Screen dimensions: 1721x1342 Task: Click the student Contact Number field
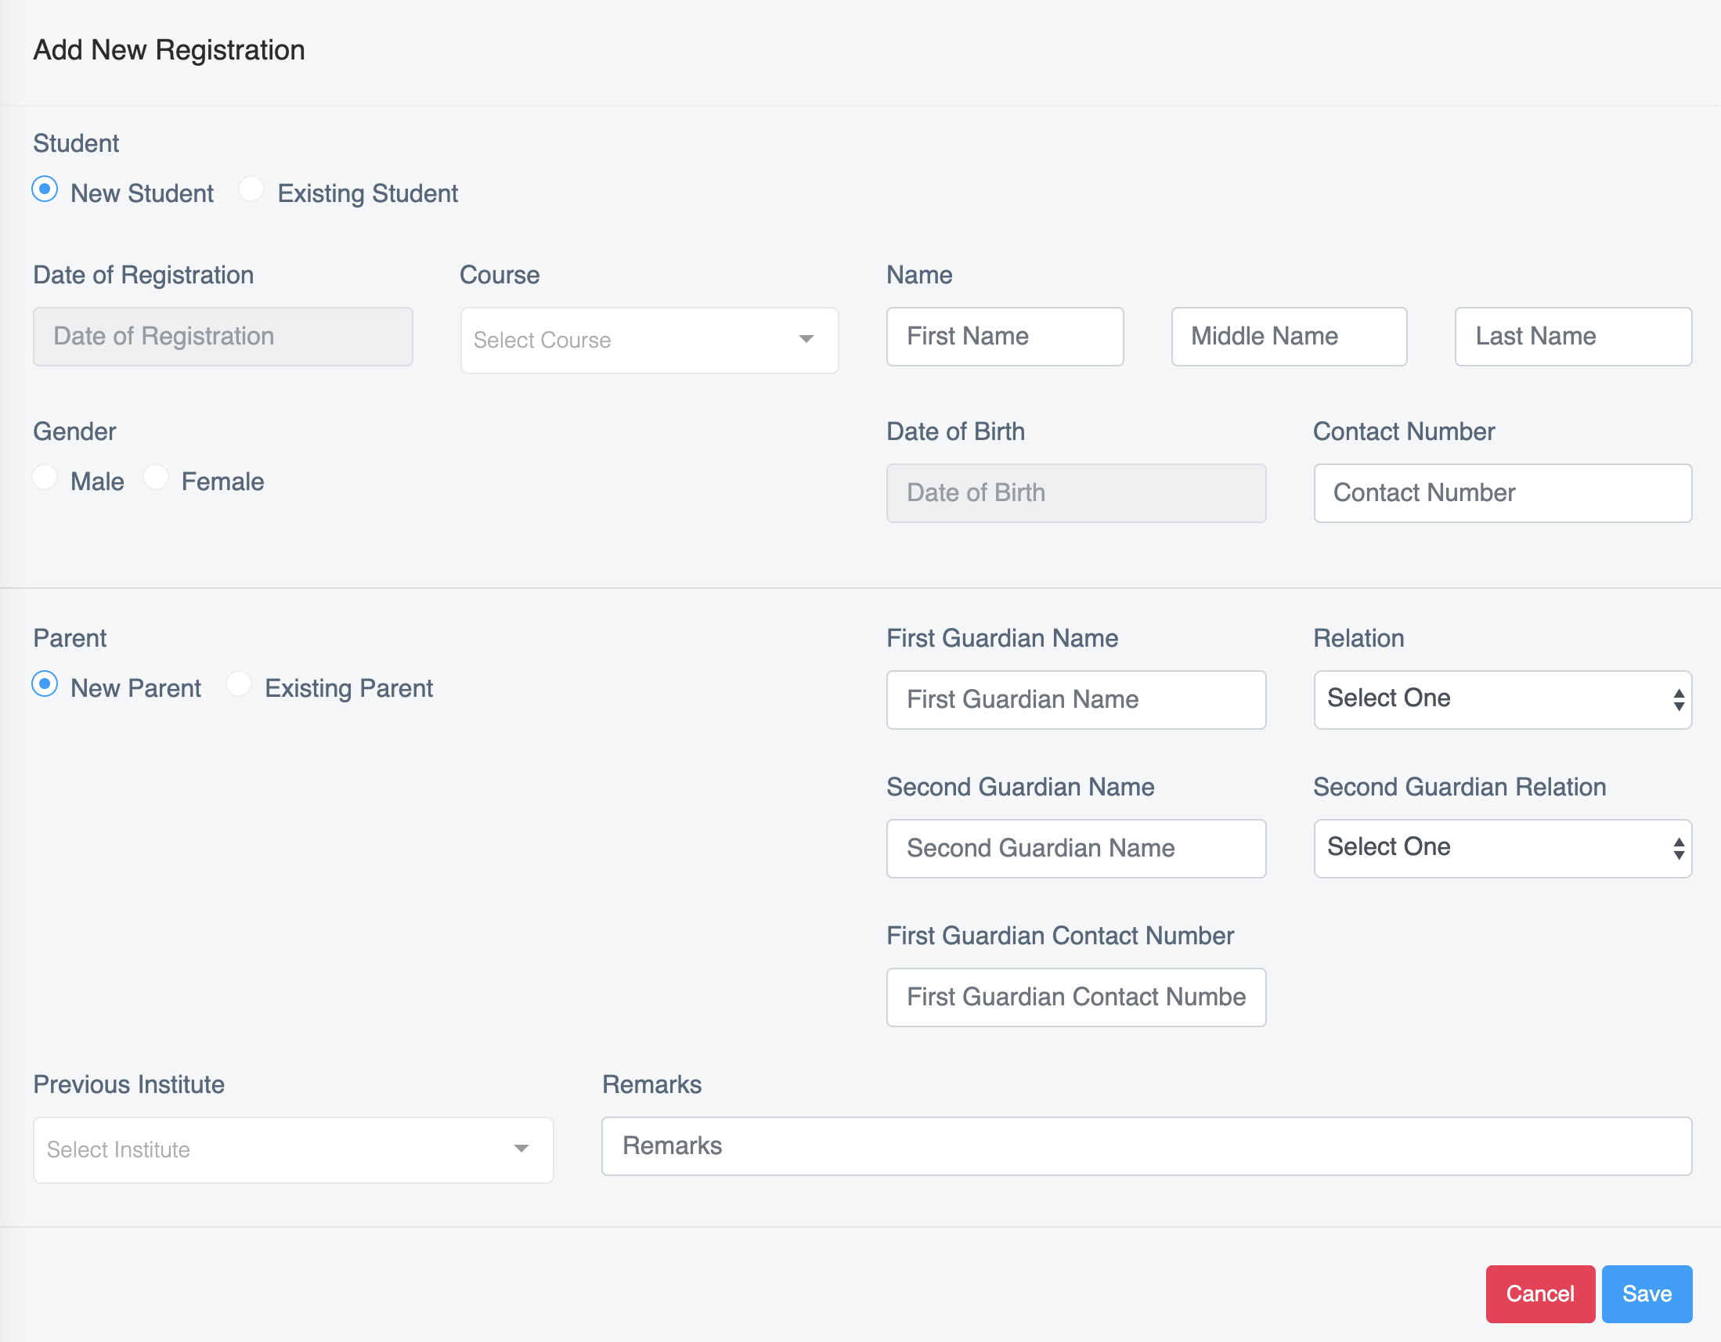pyautogui.click(x=1502, y=493)
